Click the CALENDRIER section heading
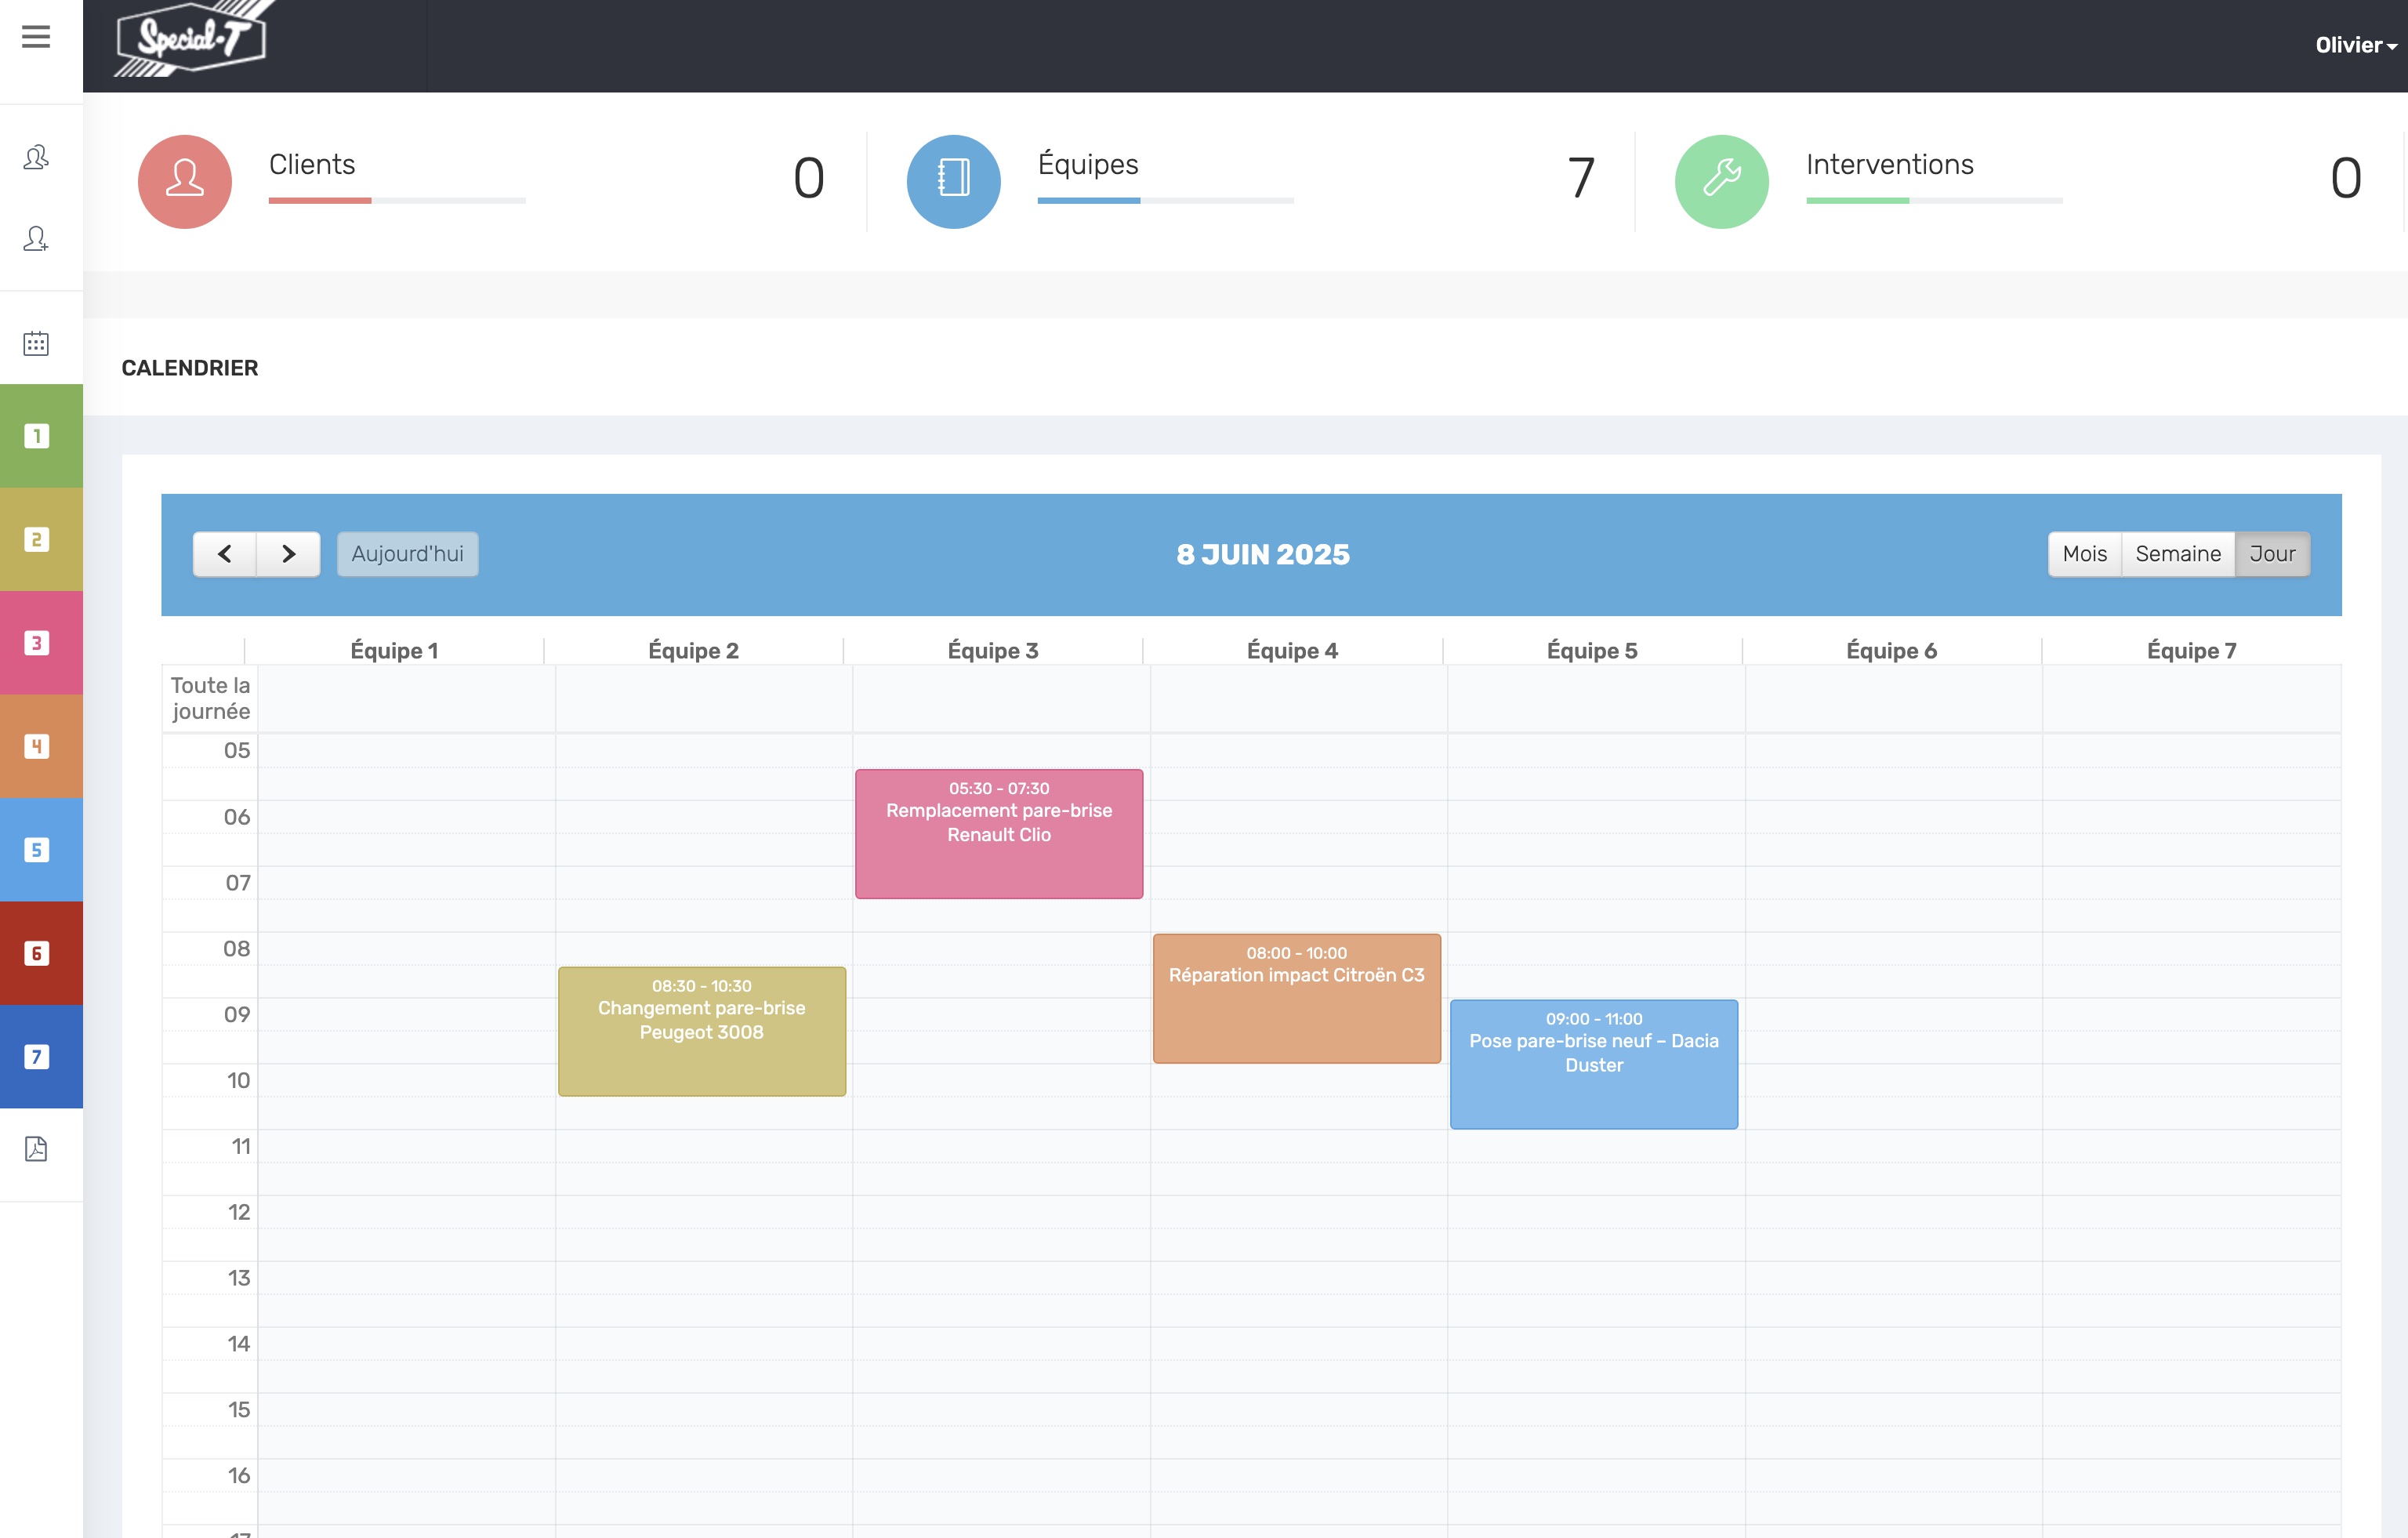Image resolution: width=2408 pixels, height=1538 pixels. tap(190, 368)
